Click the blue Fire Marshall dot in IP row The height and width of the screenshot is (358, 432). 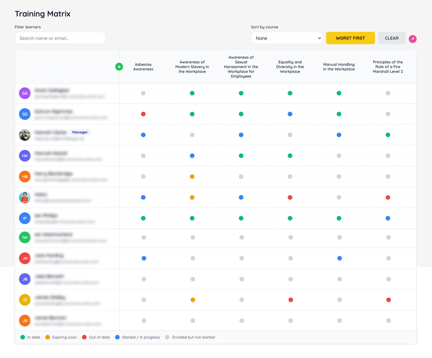pyautogui.click(x=388, y=219)
